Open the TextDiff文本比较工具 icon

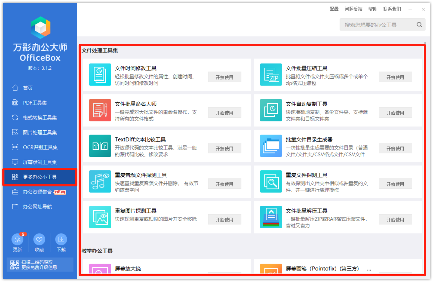tap(100, 146)
